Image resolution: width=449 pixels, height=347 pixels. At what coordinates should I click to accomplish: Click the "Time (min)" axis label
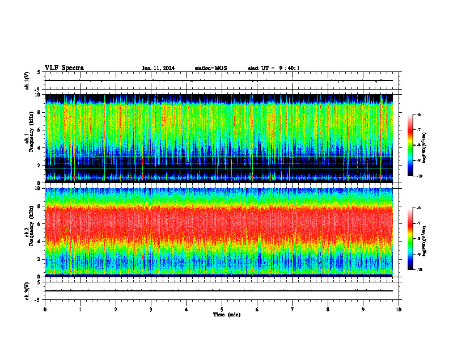click(227, 315)
